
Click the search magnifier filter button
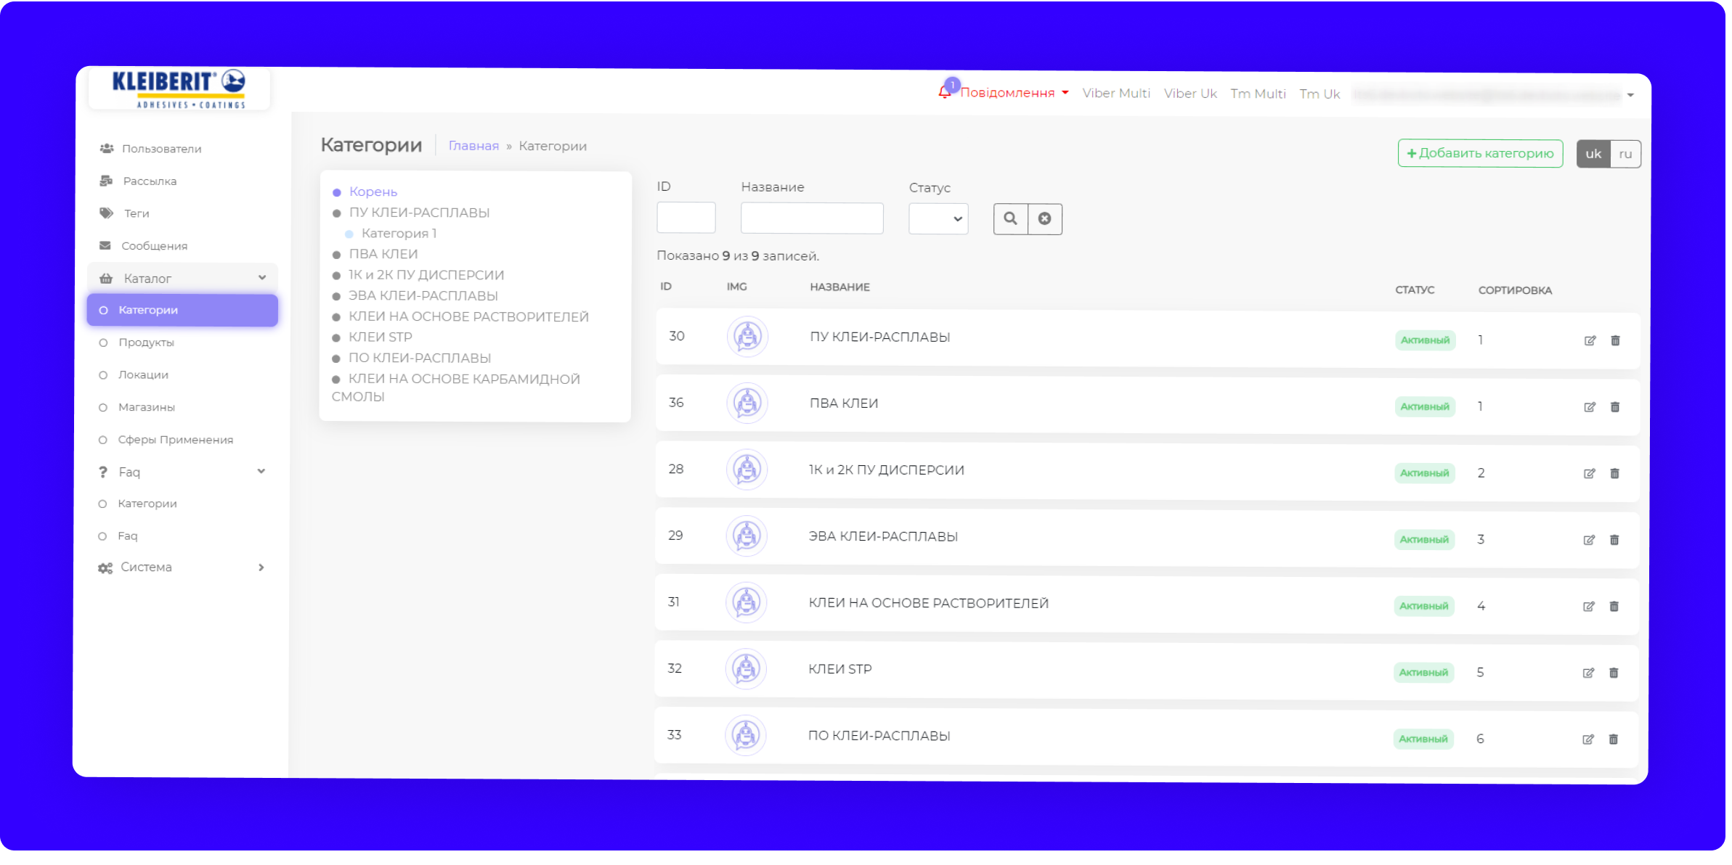click(x=1010, y=218)
